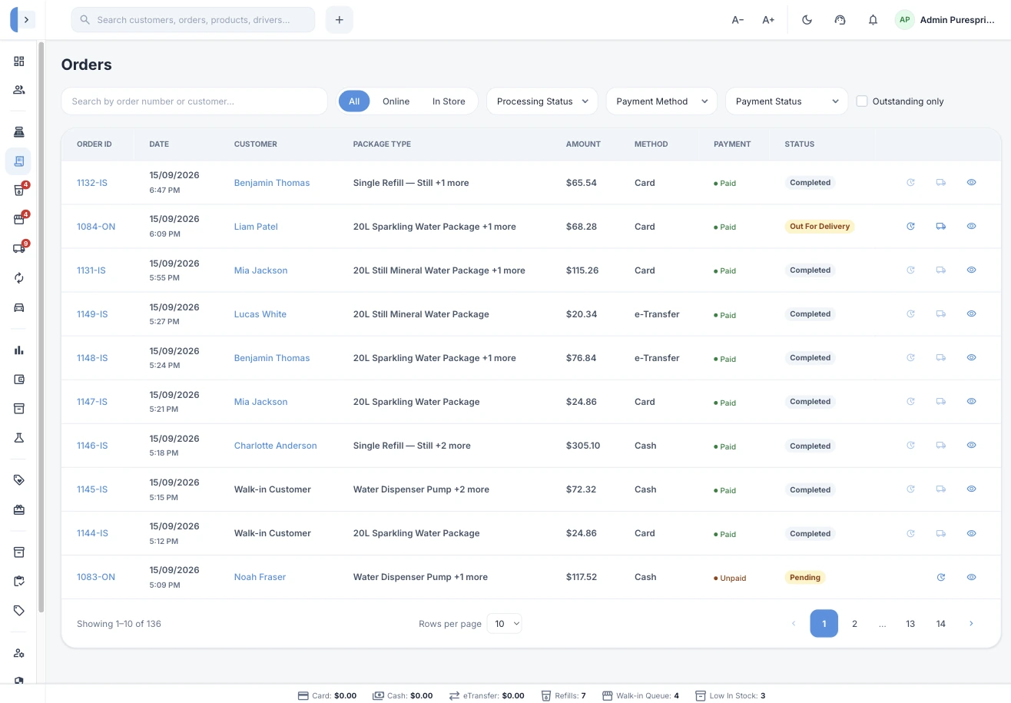
Task: Toggle dark mode with the moon icon
Action: (807, 20)
